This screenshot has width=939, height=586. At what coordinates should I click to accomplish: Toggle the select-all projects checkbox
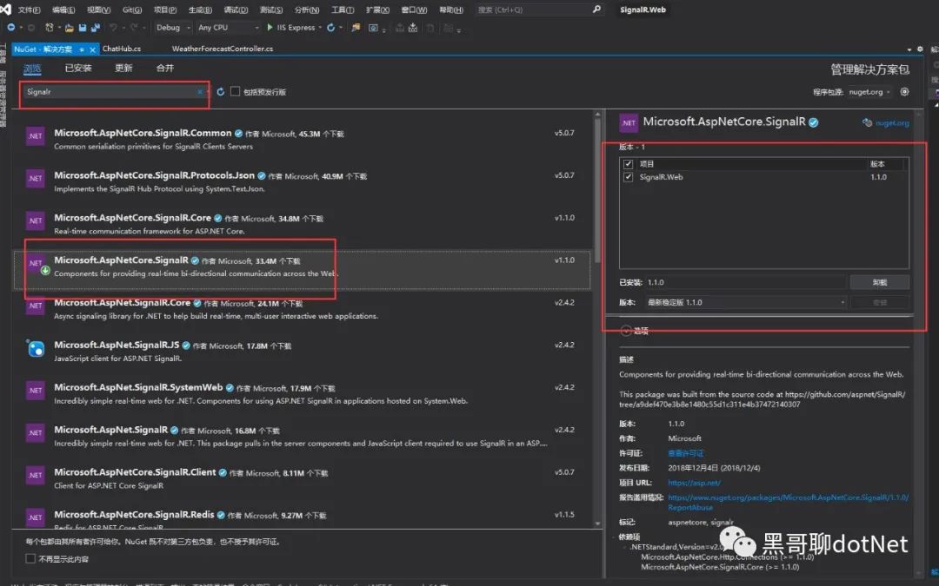click(629, 164)
